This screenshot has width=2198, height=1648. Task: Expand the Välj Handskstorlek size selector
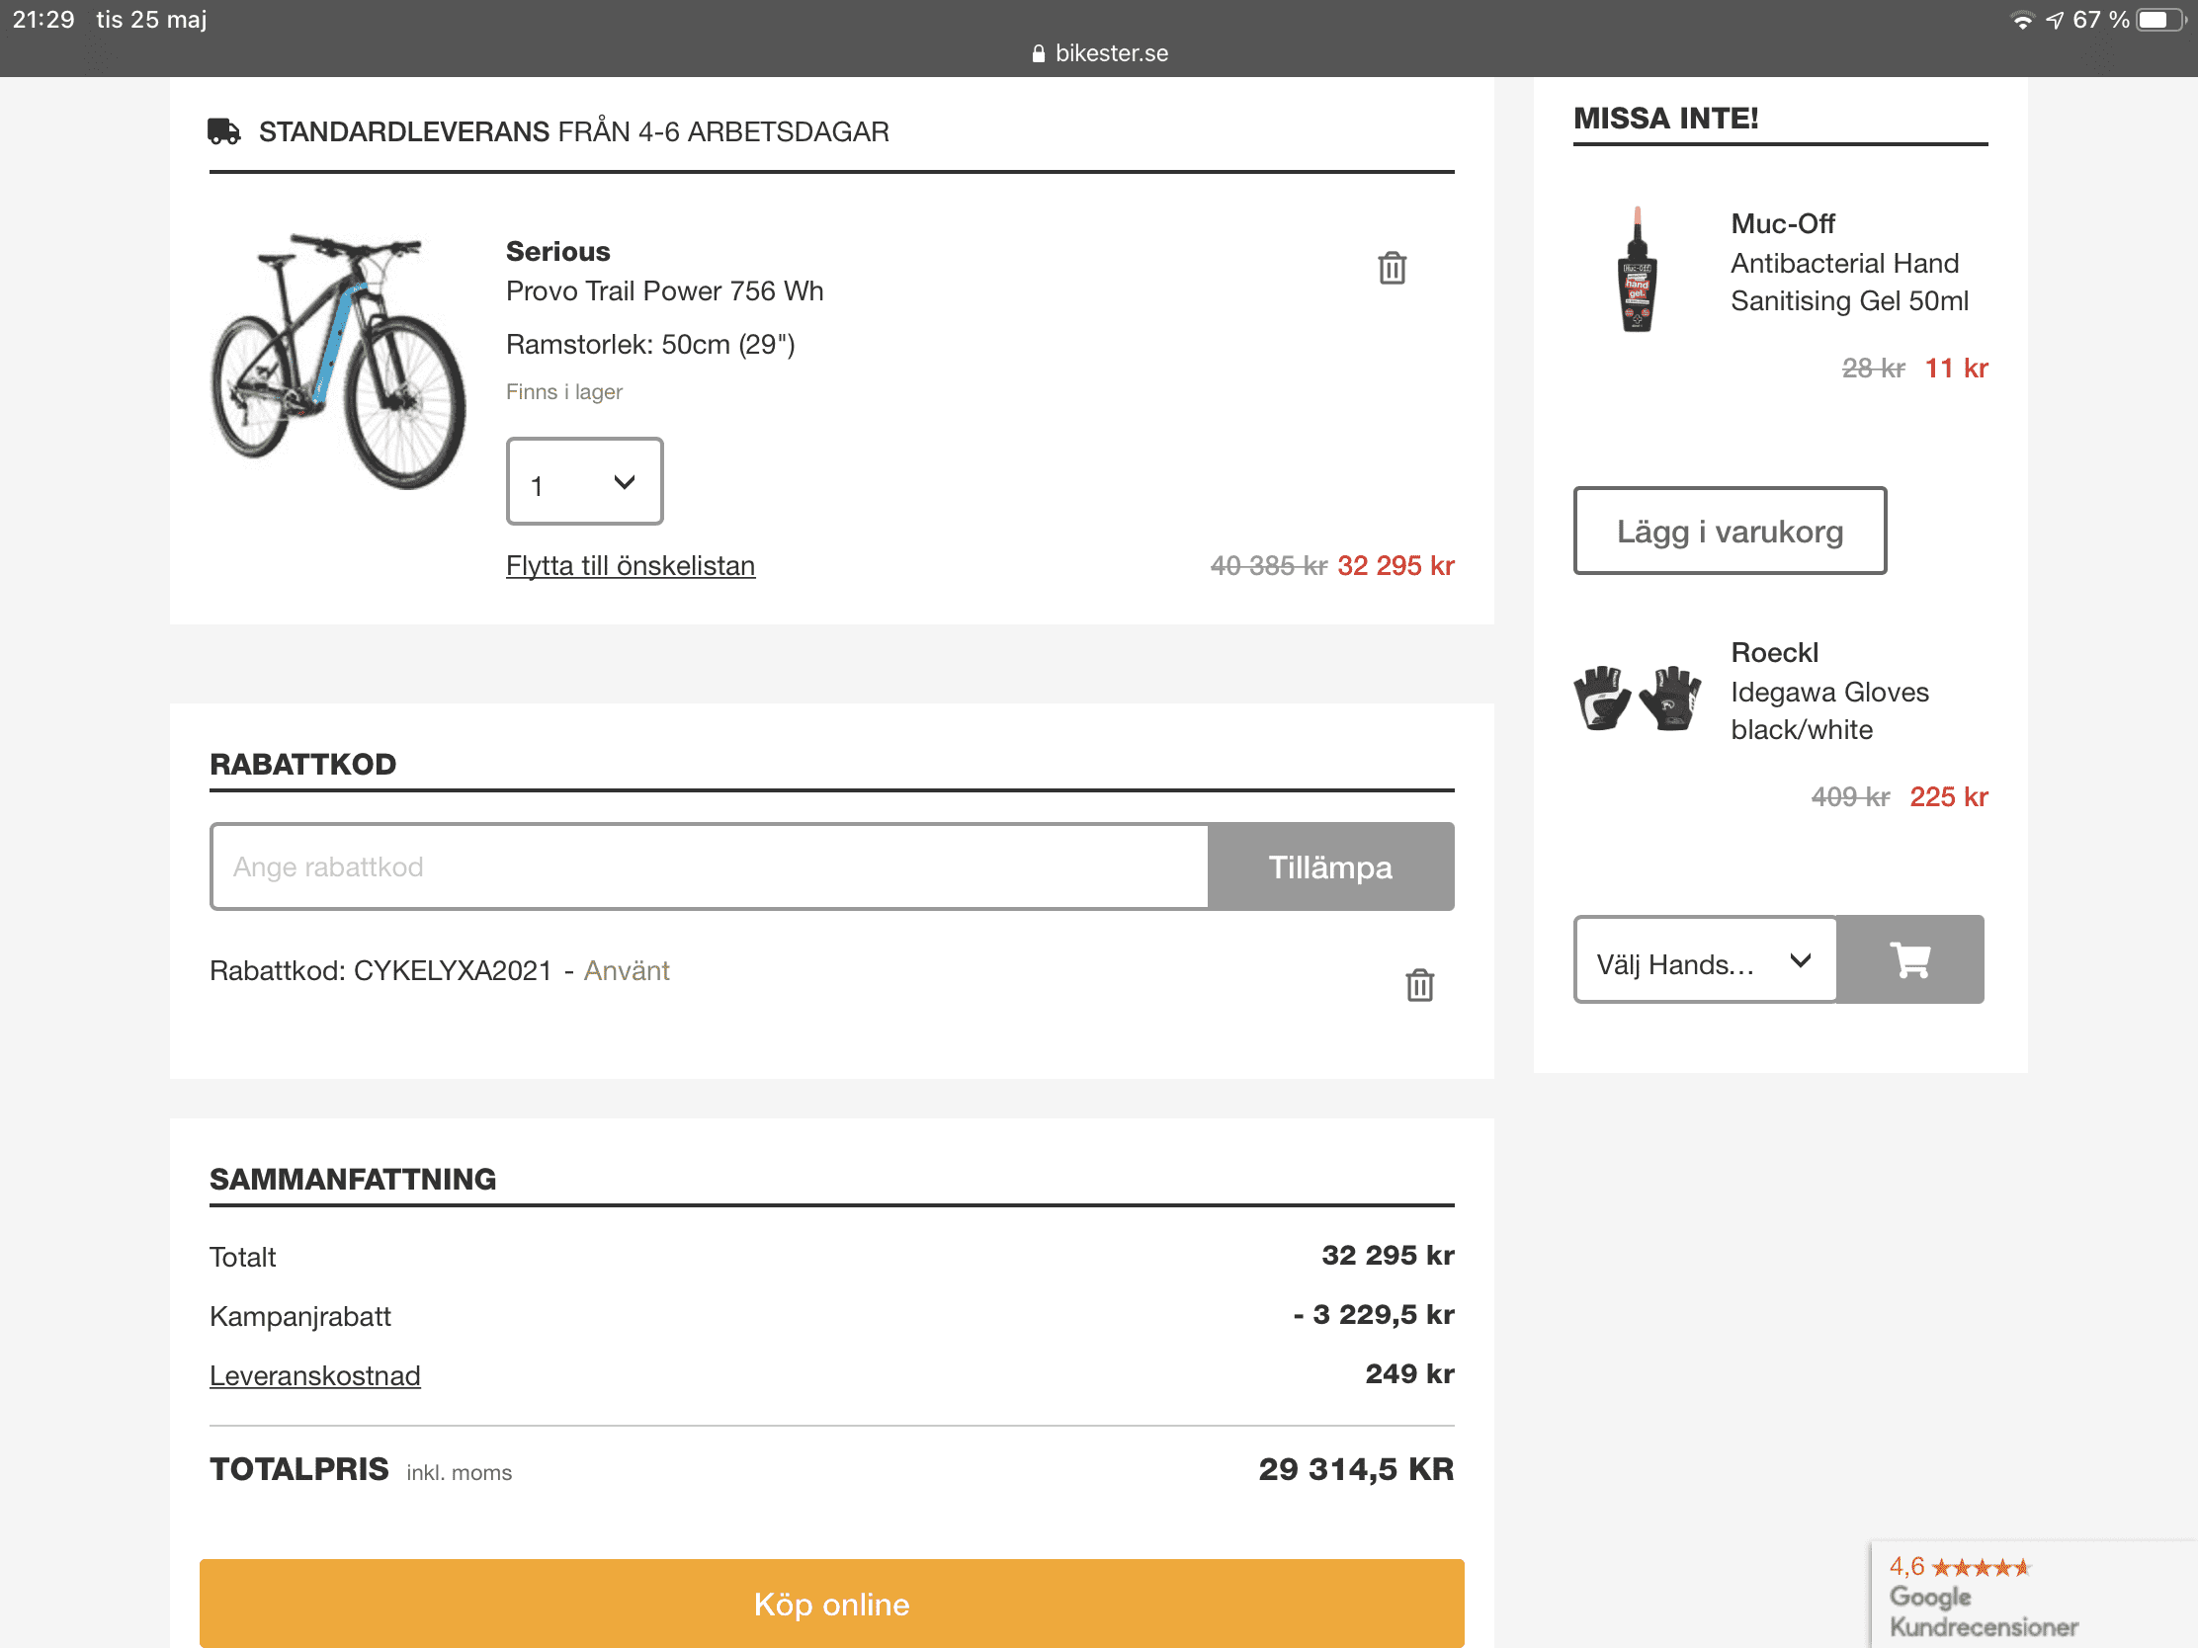1704,959
